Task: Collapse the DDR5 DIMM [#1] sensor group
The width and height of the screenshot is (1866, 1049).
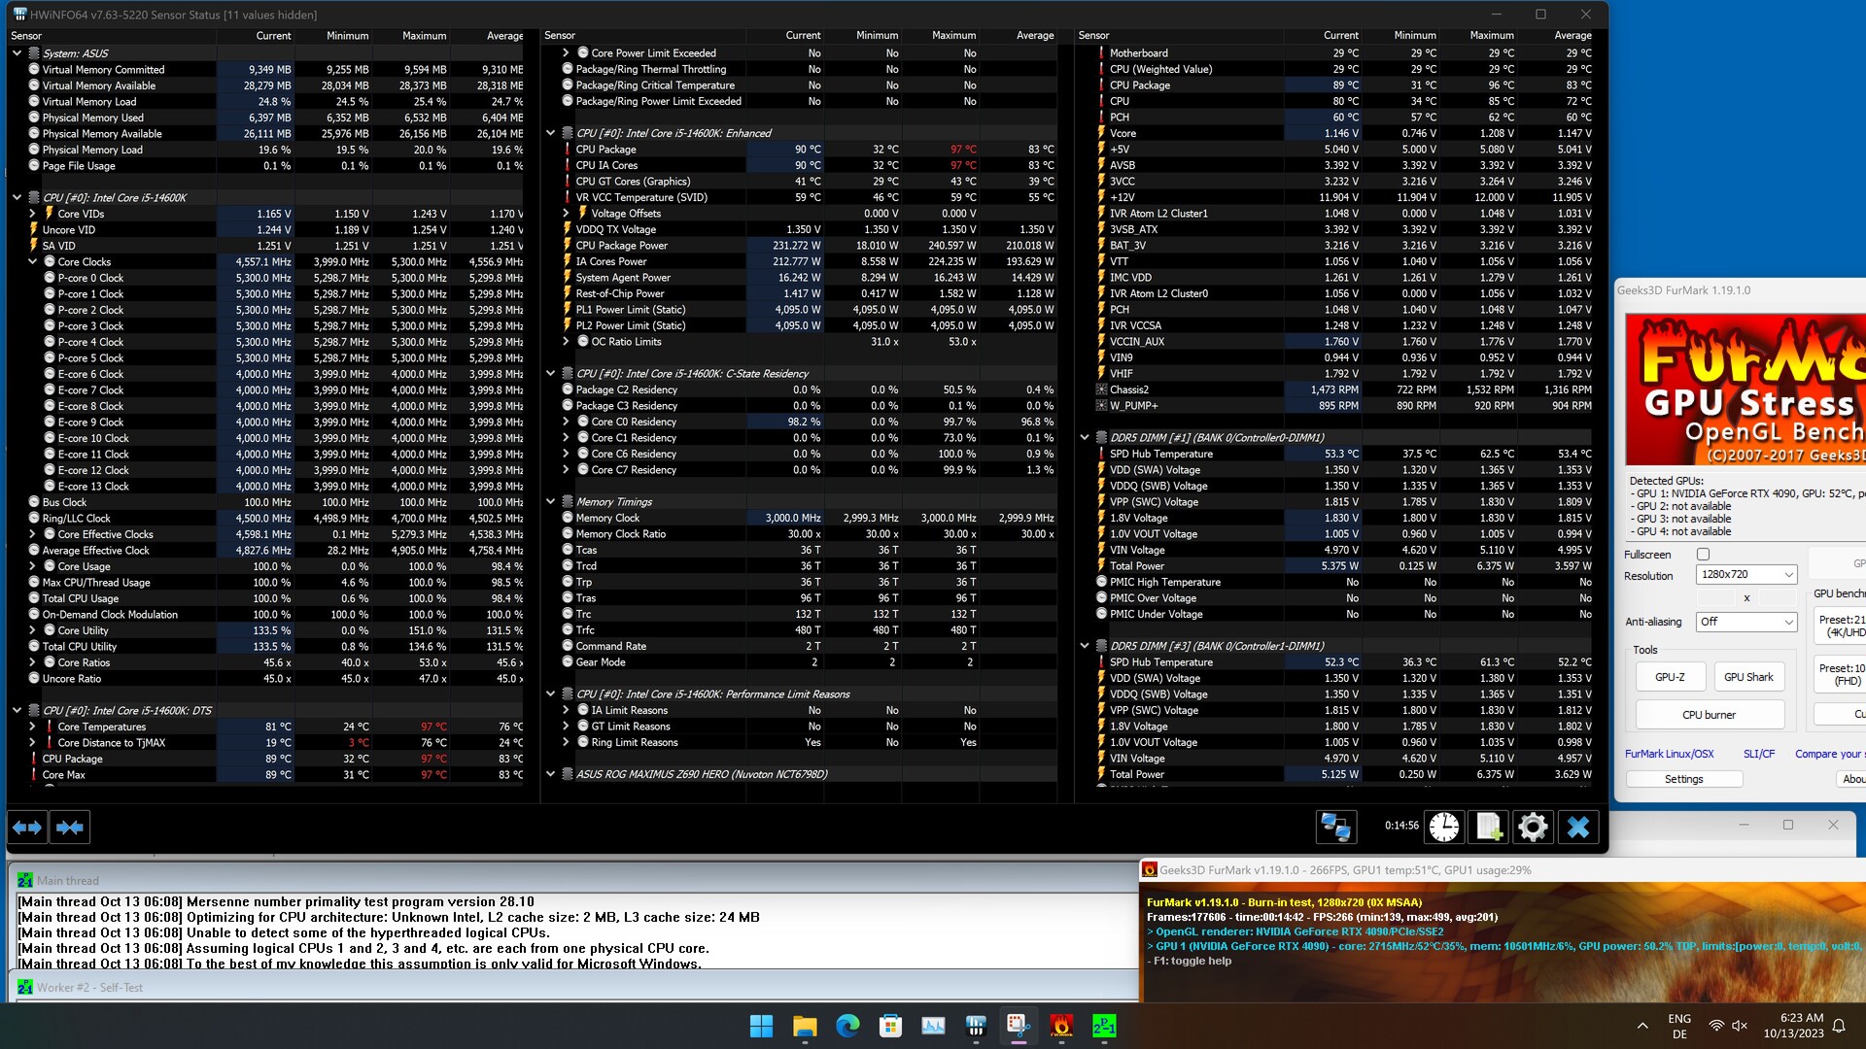Action: (x=1085, y=438)
